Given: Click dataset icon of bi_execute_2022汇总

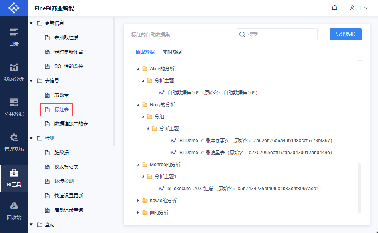Looking at the screenshot, I should pos(161,189).
